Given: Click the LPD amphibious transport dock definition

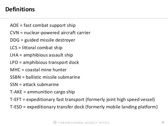Looking at the screenshot, I should [x=44, y=63].
